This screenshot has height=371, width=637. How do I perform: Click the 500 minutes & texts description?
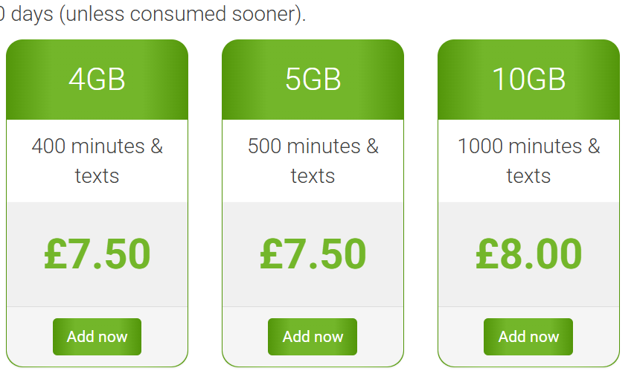313,161
